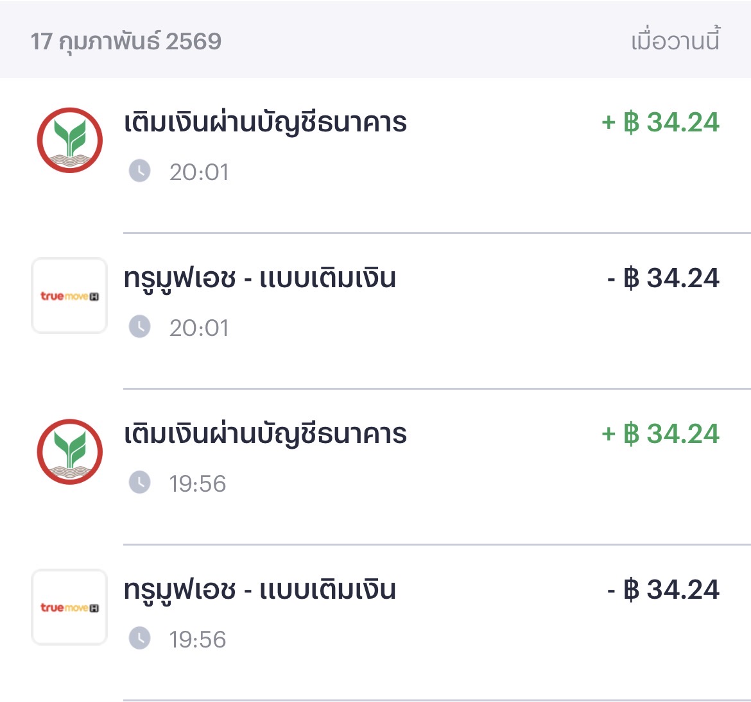Select the - ฿ 34.24 amount at 20:01
This screenshot has height=702, width=751.
pyautogui.click(x=663, y=278)
